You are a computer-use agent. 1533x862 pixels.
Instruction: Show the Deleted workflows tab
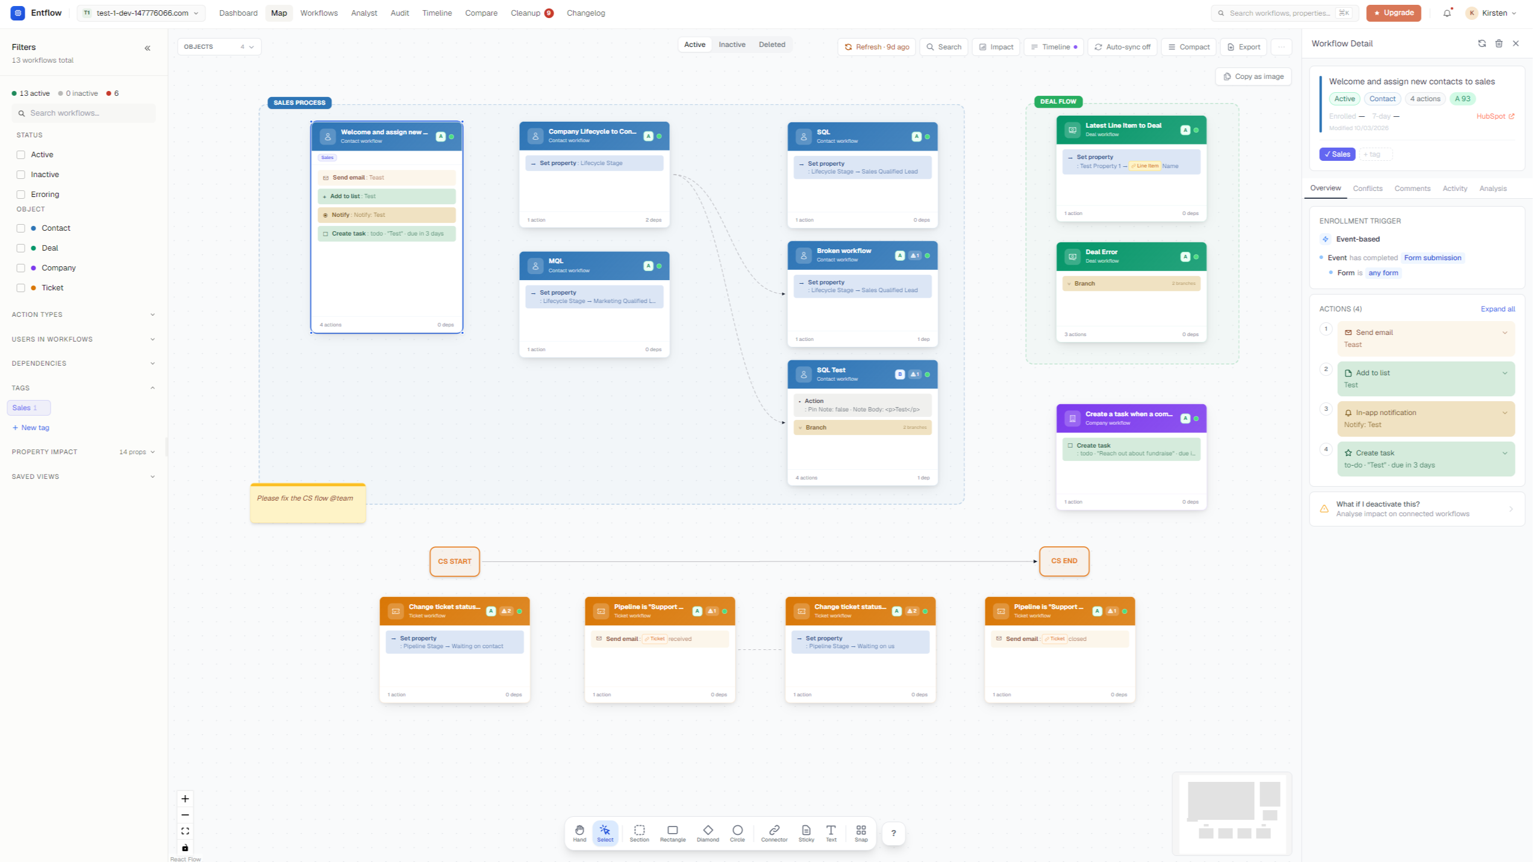pyautogui.click(x=771, y=45)
